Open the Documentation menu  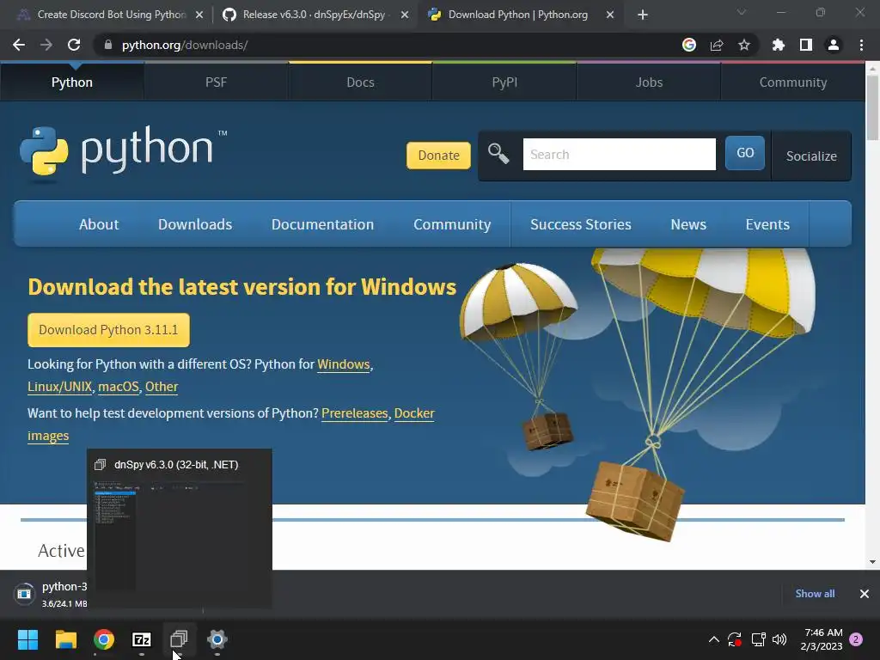click(323, 224)
